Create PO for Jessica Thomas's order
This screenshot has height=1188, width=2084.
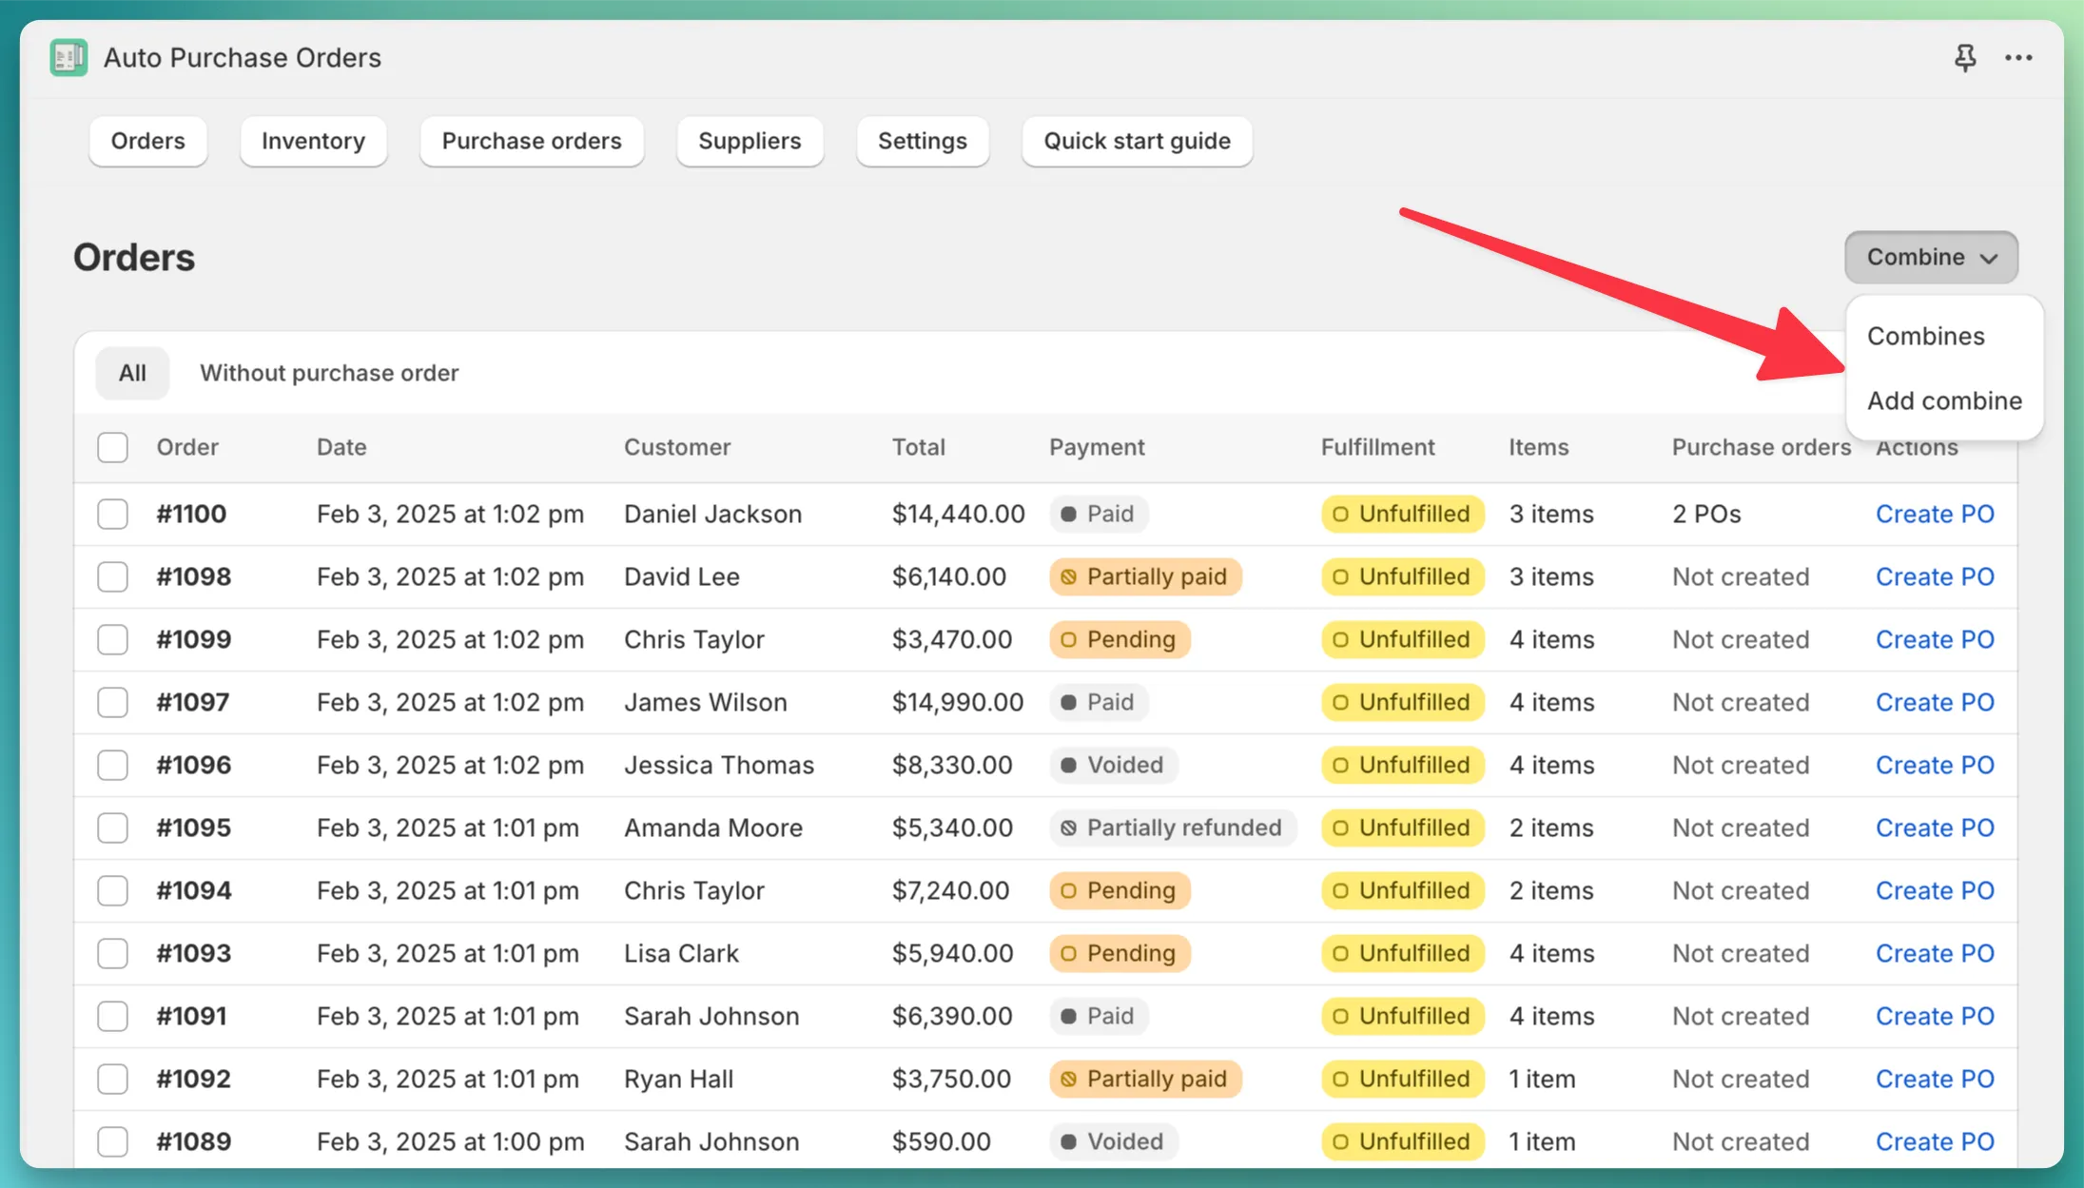point(1935,765)
